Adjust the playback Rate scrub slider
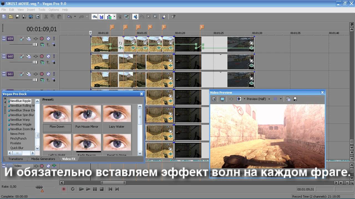Screen dimensions: 355x199 click(x=39, y=187)
